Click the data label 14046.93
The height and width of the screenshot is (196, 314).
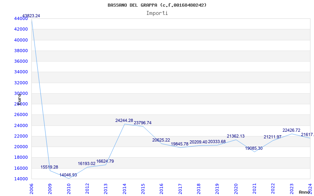coord(68,175)
